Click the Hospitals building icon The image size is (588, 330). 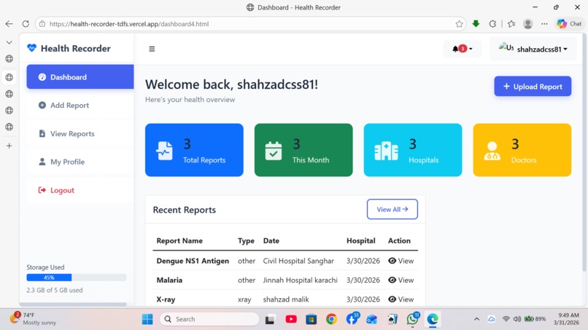(x=386, y=151)
